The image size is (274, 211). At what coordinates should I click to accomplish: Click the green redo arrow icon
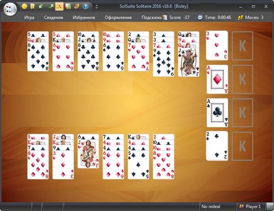(50, 6)
